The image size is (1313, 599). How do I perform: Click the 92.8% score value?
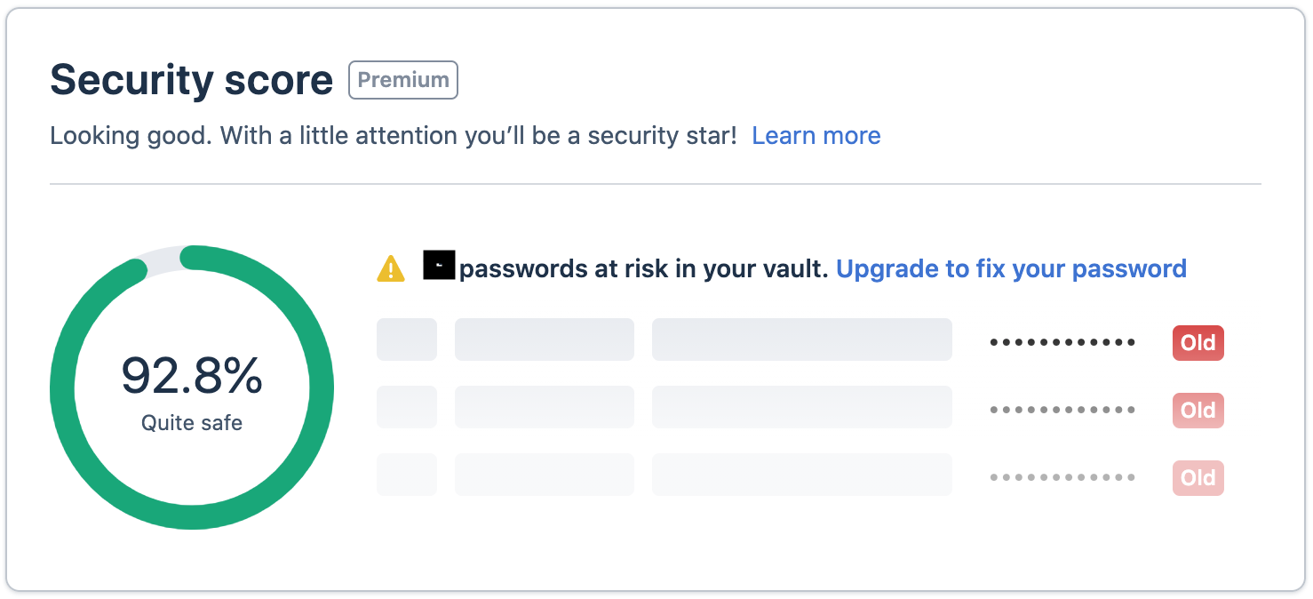click(x=192, y=375)
